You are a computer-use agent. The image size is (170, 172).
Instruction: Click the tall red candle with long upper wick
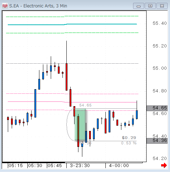66,77
